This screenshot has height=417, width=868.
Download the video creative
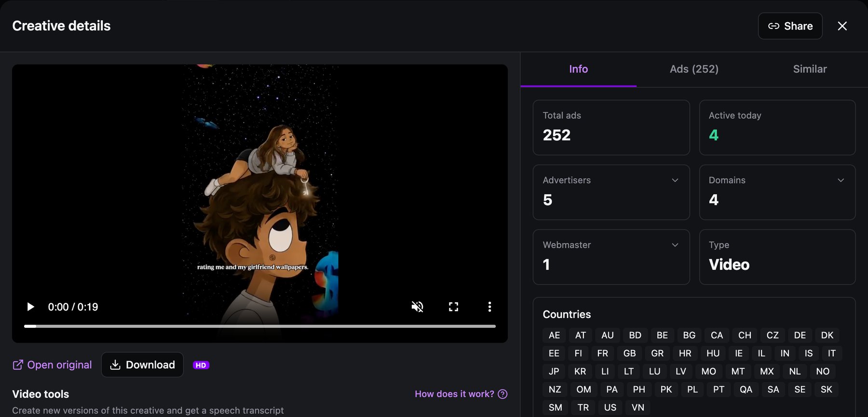(142, 365)
